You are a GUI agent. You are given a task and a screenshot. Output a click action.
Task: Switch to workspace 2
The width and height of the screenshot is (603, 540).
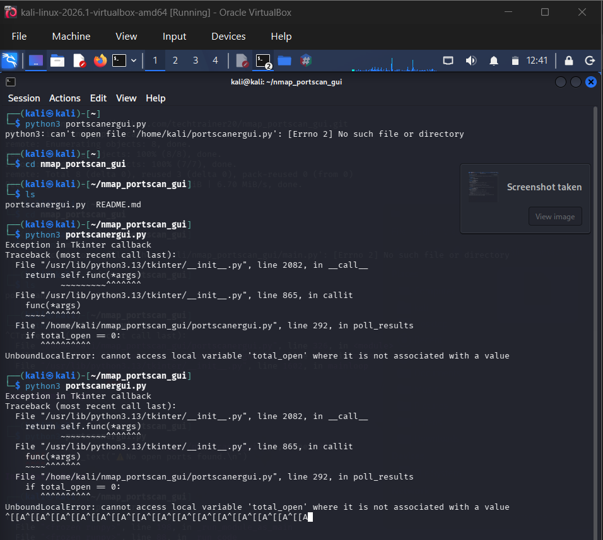pos(175,60)
